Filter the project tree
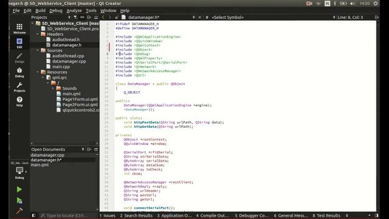Viewport: 389px width, 219px height. (x=75, y=17)
